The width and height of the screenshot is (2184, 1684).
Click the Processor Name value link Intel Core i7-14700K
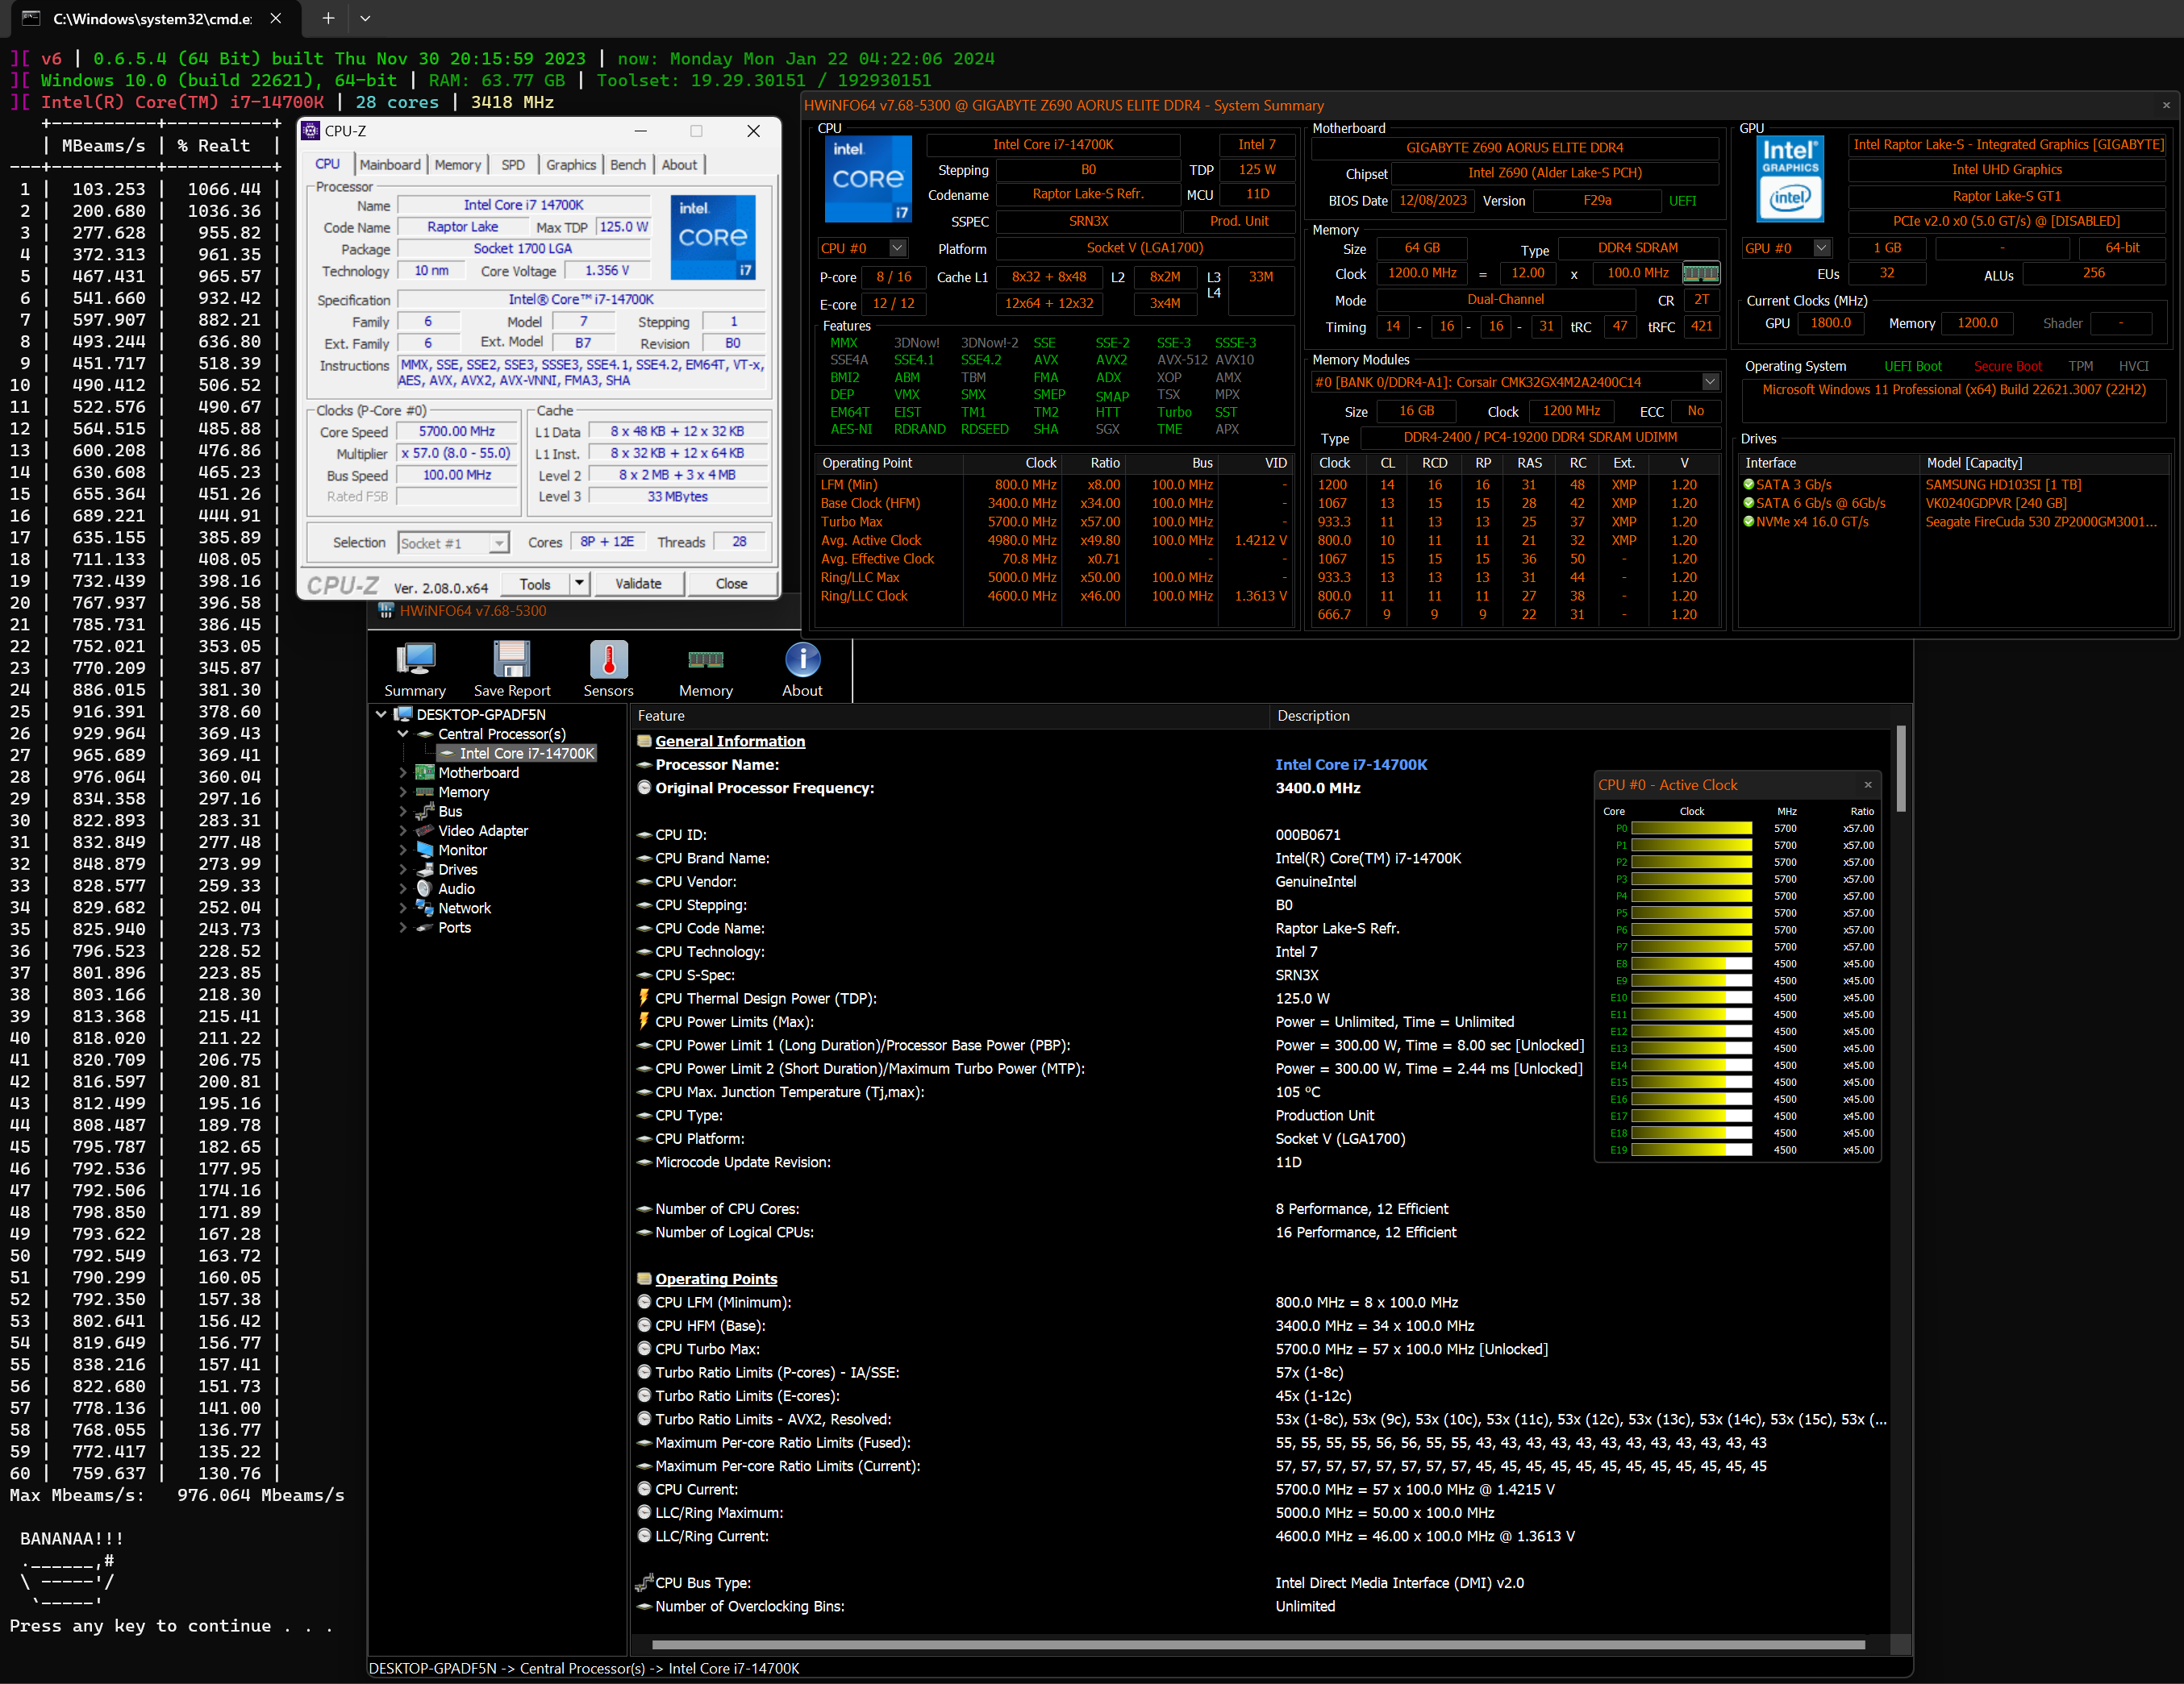click(1351, 764)
